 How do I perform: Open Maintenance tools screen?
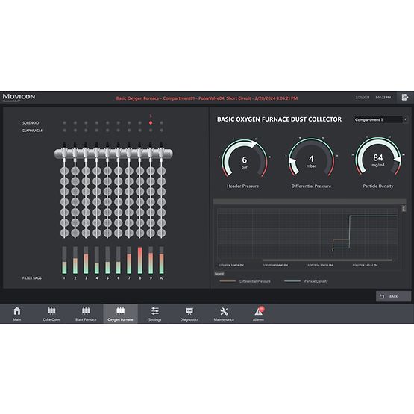coord(224,313)
